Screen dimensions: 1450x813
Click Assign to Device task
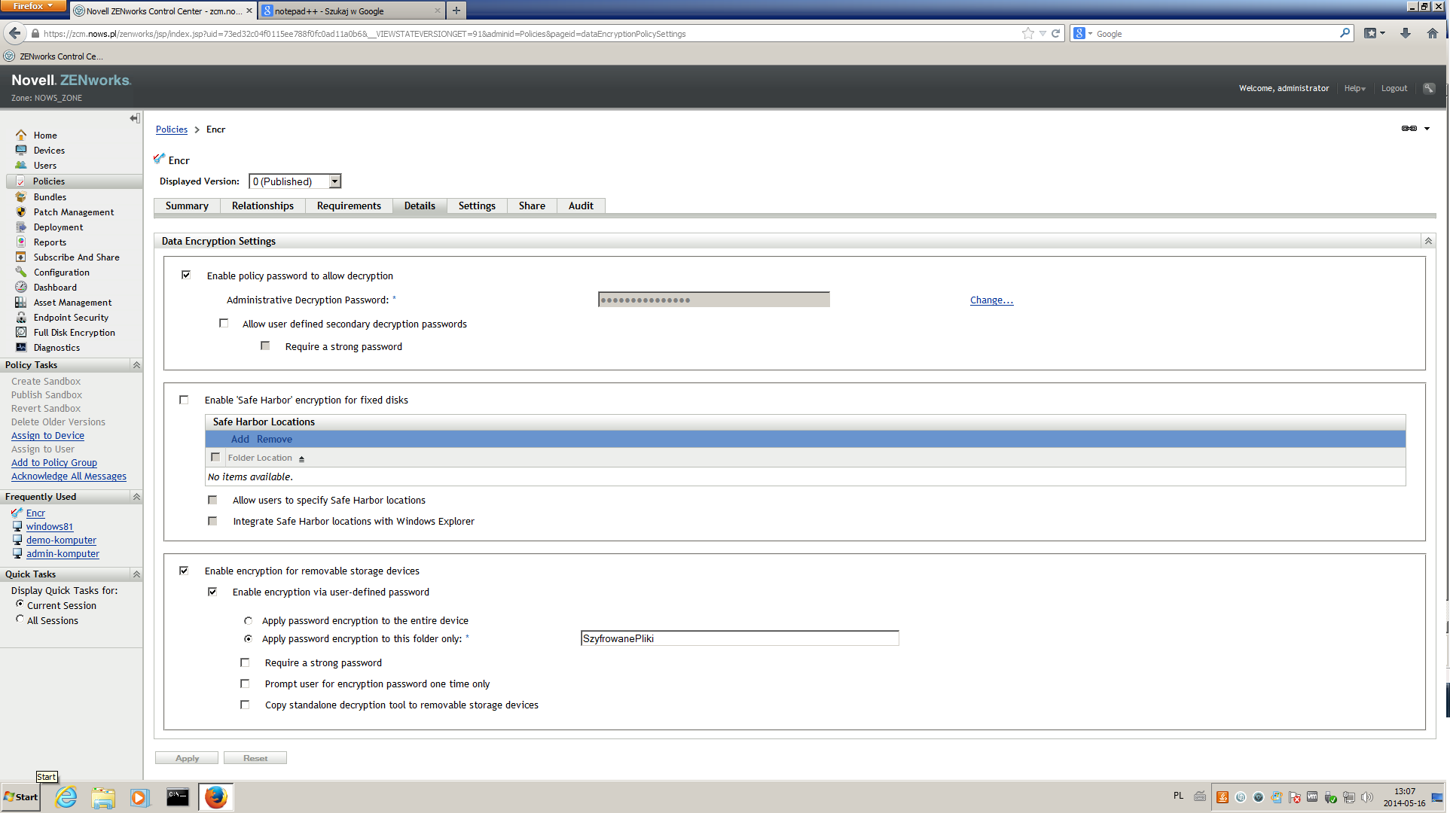(x=47, y=436)
